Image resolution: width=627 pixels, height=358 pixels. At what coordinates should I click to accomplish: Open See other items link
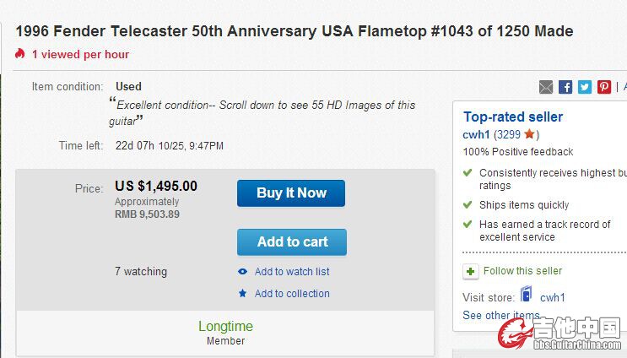pos(501,315)
